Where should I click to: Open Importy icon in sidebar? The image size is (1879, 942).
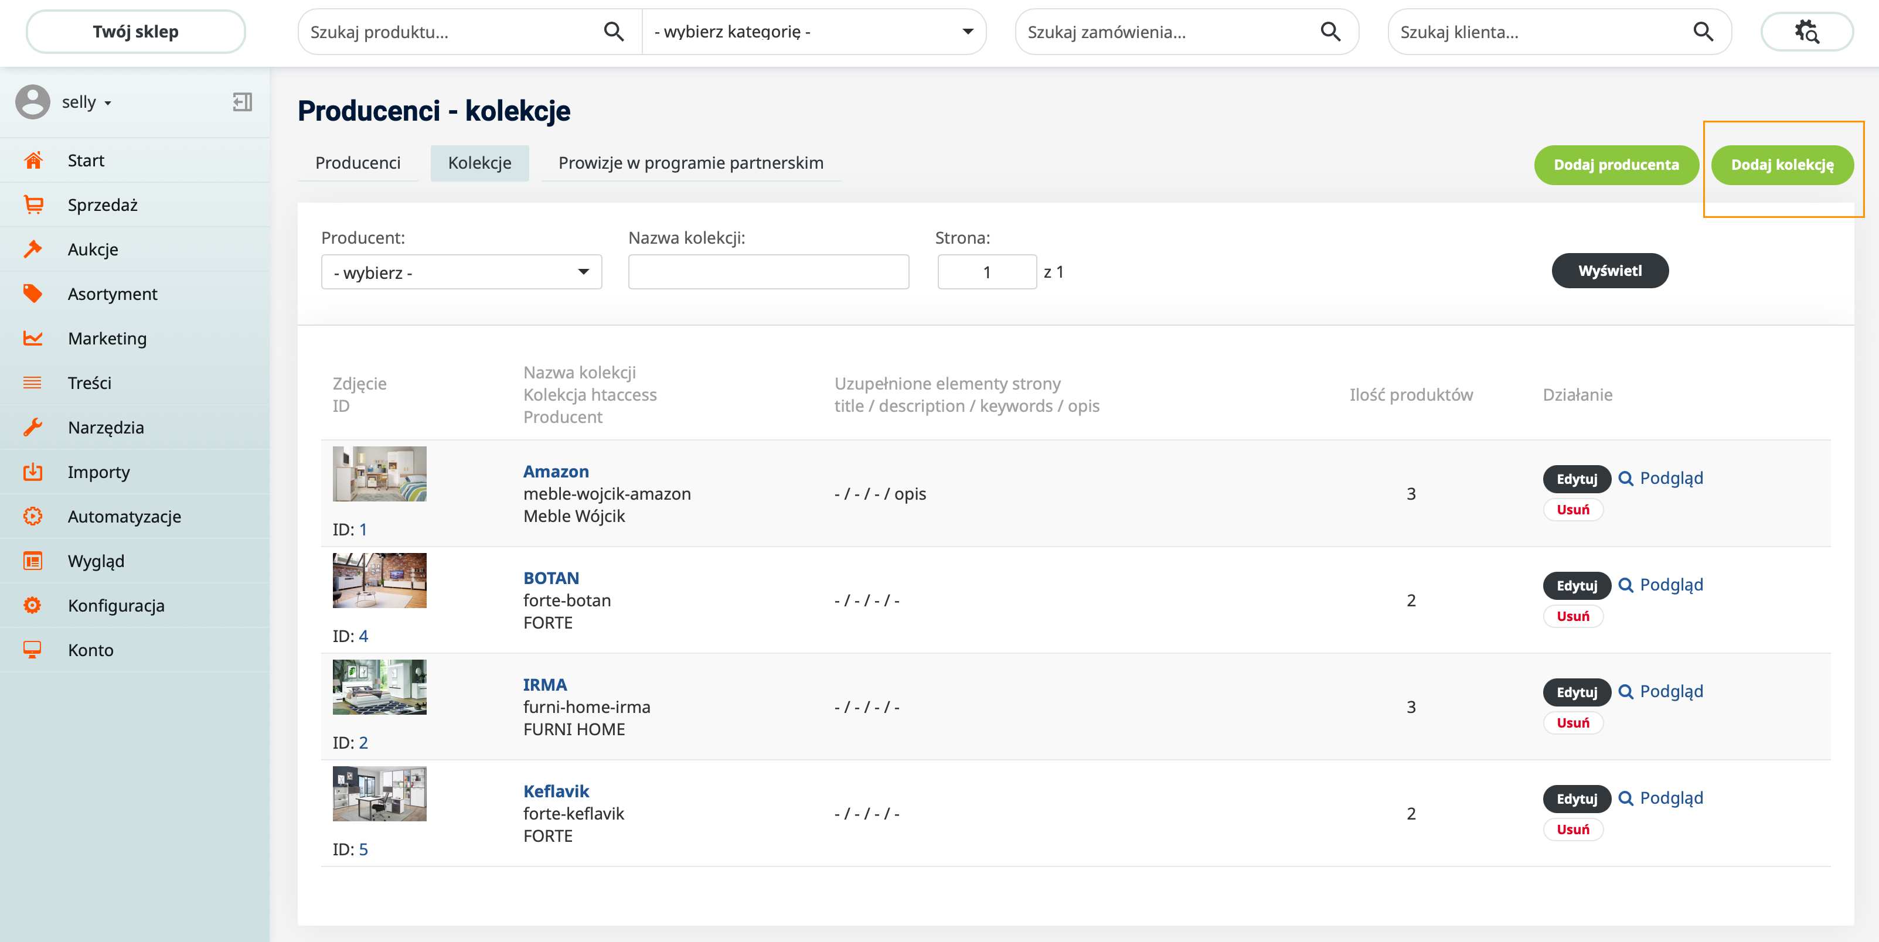pos(33,472)
